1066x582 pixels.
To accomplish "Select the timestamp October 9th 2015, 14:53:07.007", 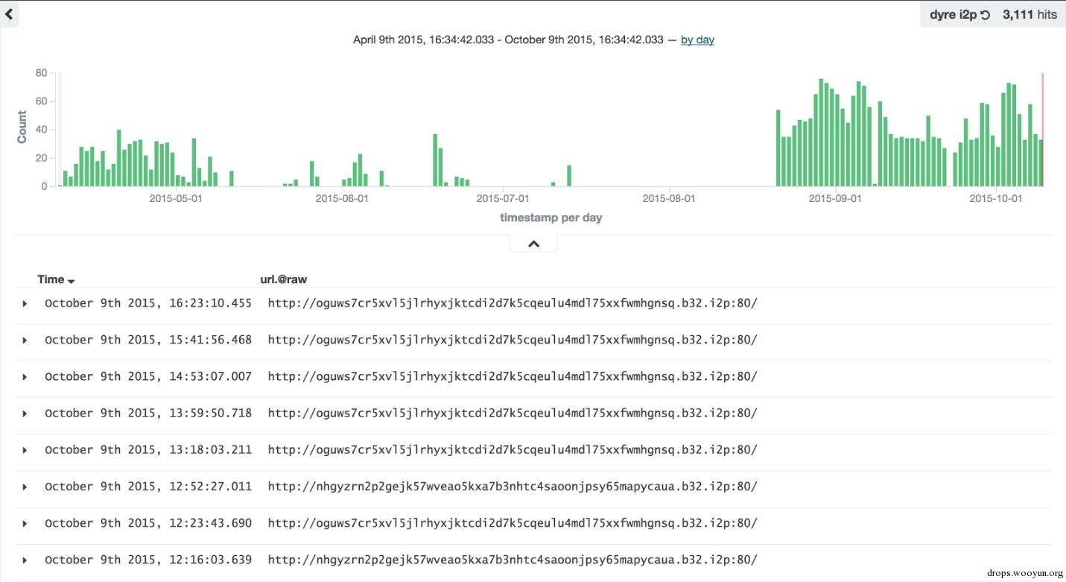I will point(148,376).
